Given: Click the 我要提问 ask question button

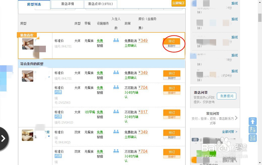Looking at the screenshot, I should point(226,96).
